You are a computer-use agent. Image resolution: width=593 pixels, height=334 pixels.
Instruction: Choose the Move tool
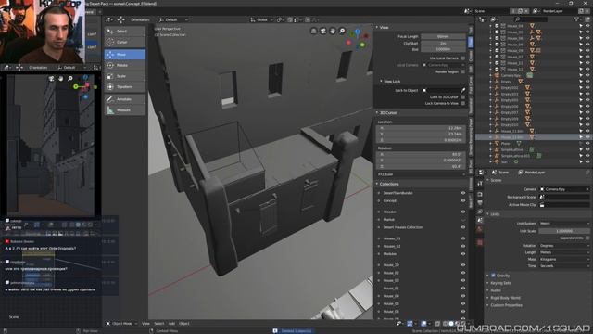[x=125, y=55]
